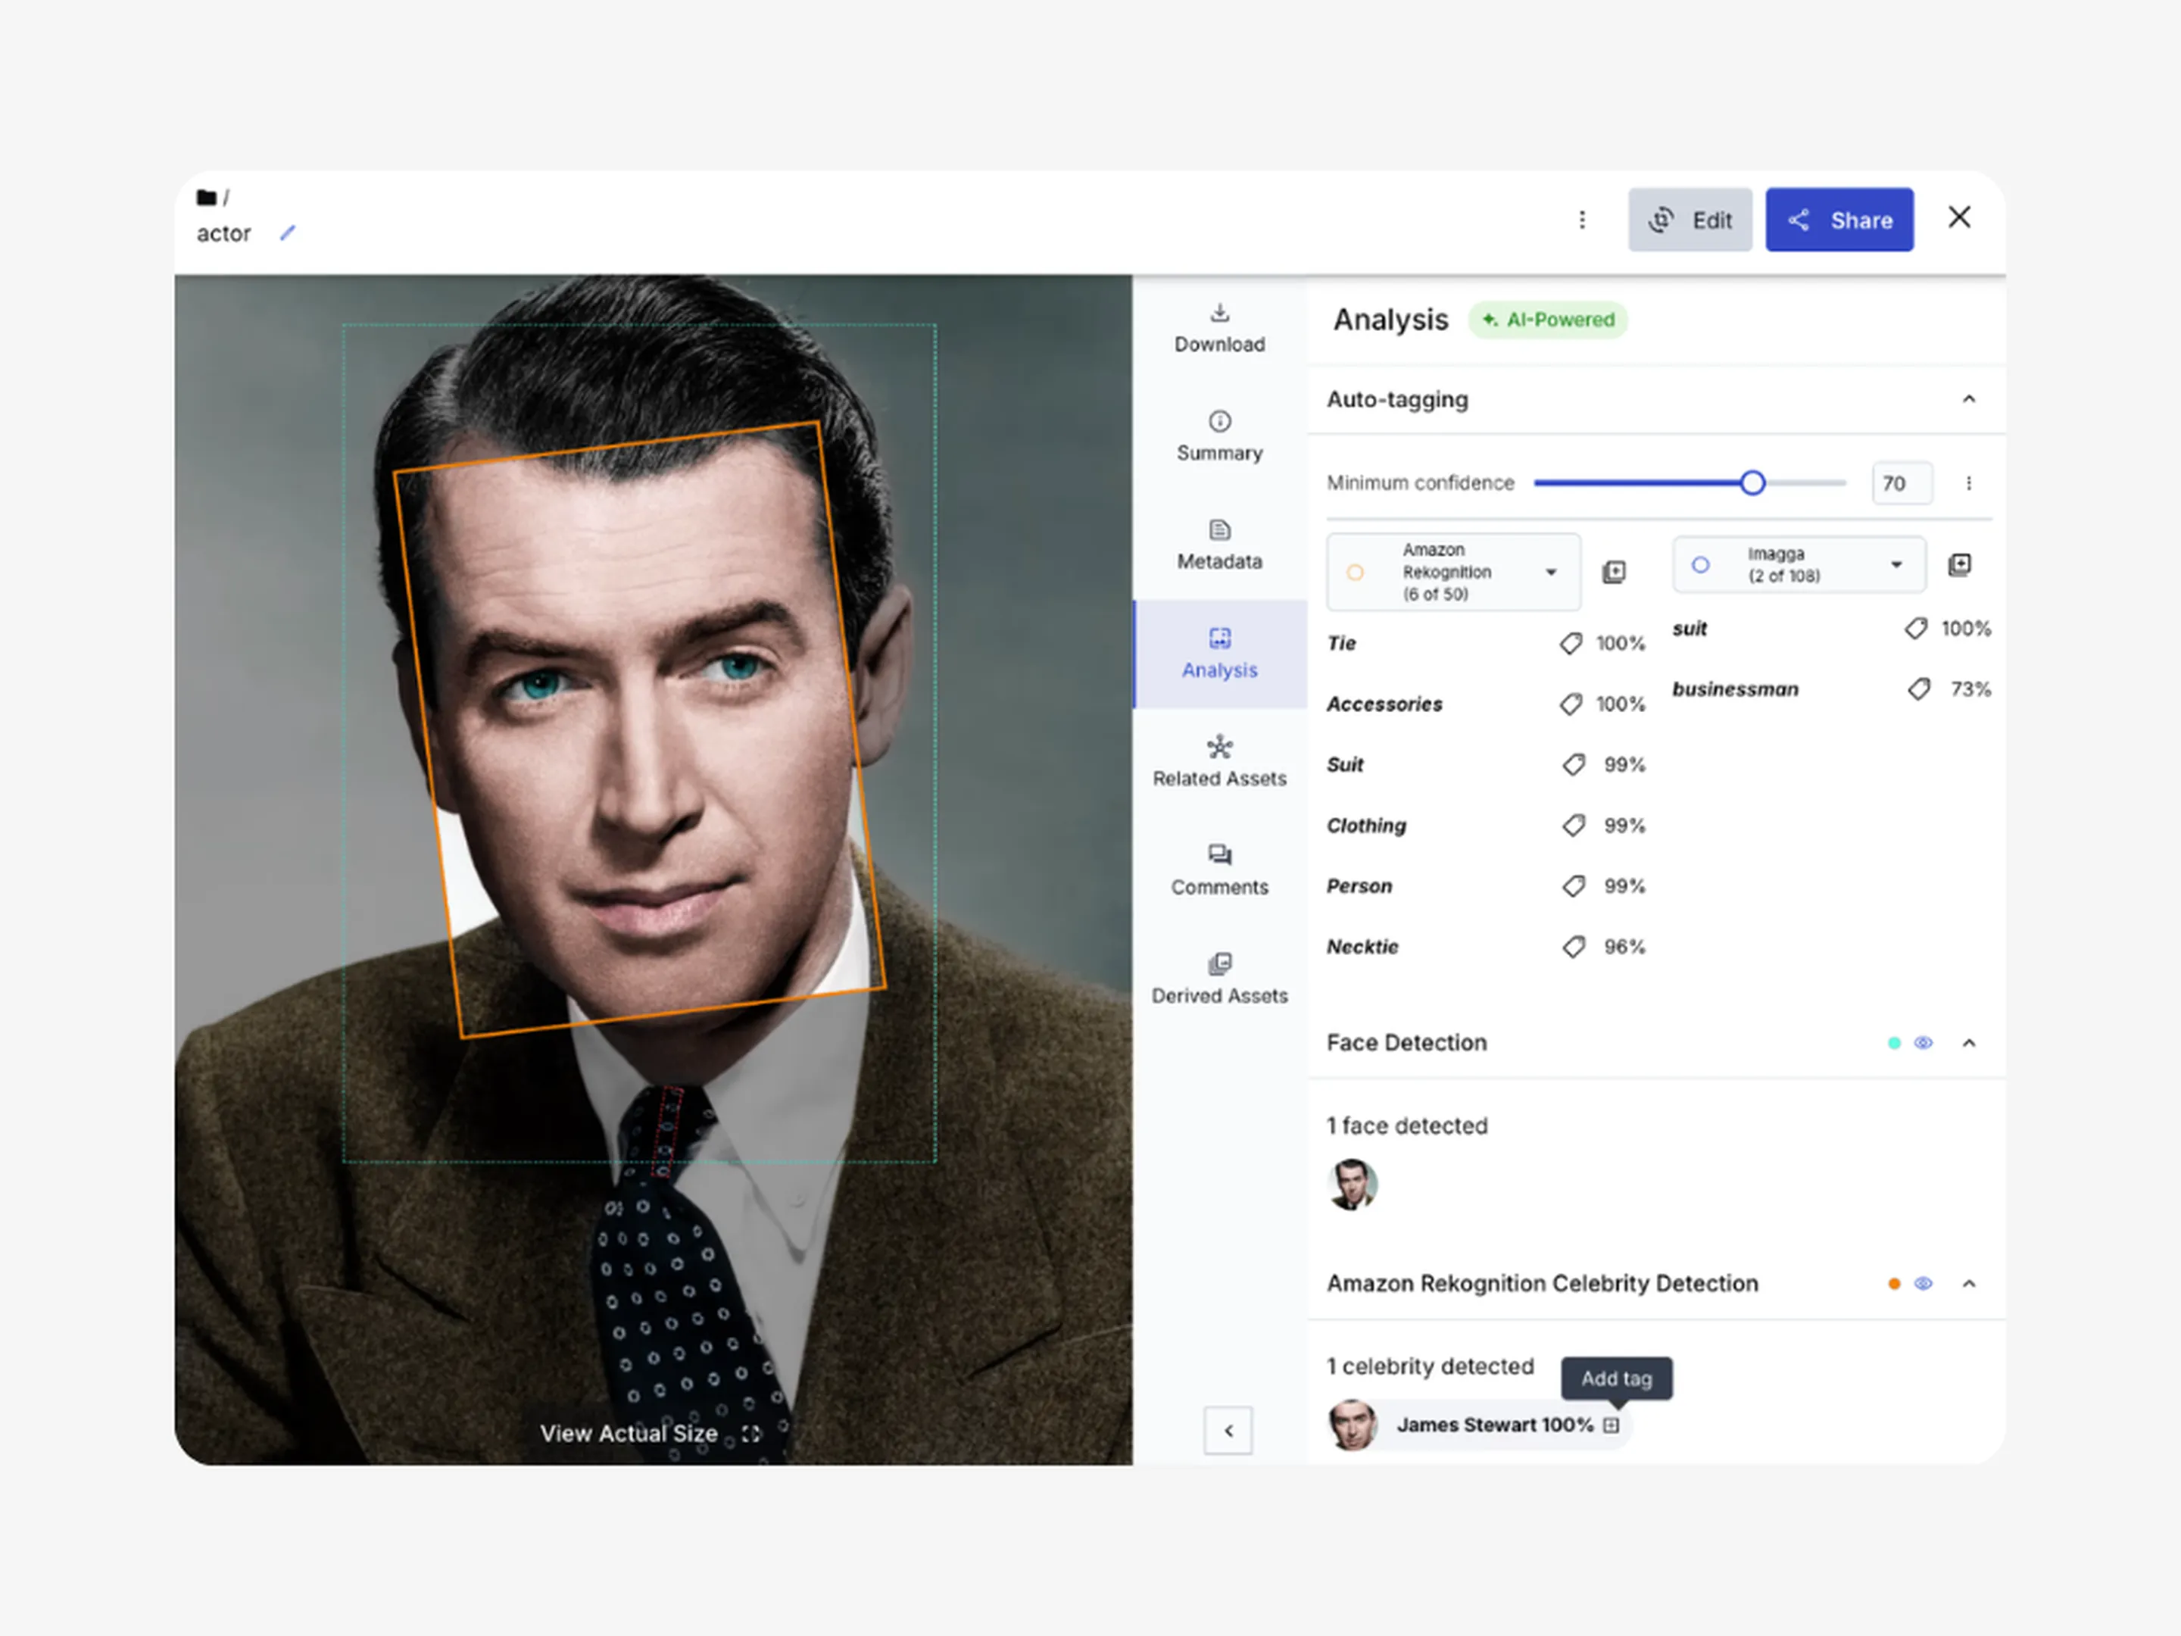This screenshot has height=1636, width=2181.
Task: Click the businessman tag label
Action: pos(1736,689)
